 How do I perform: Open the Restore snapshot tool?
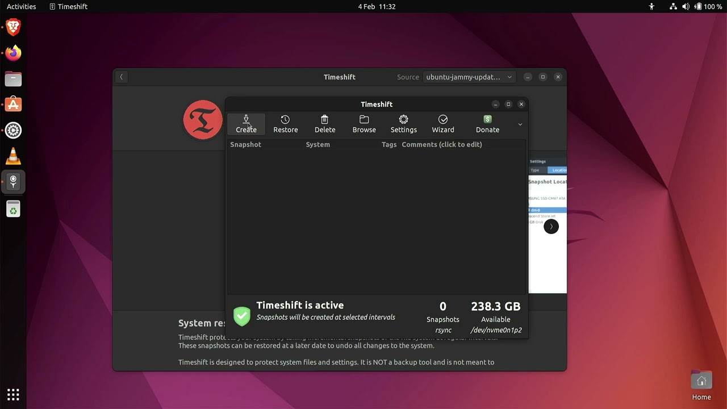285,124
